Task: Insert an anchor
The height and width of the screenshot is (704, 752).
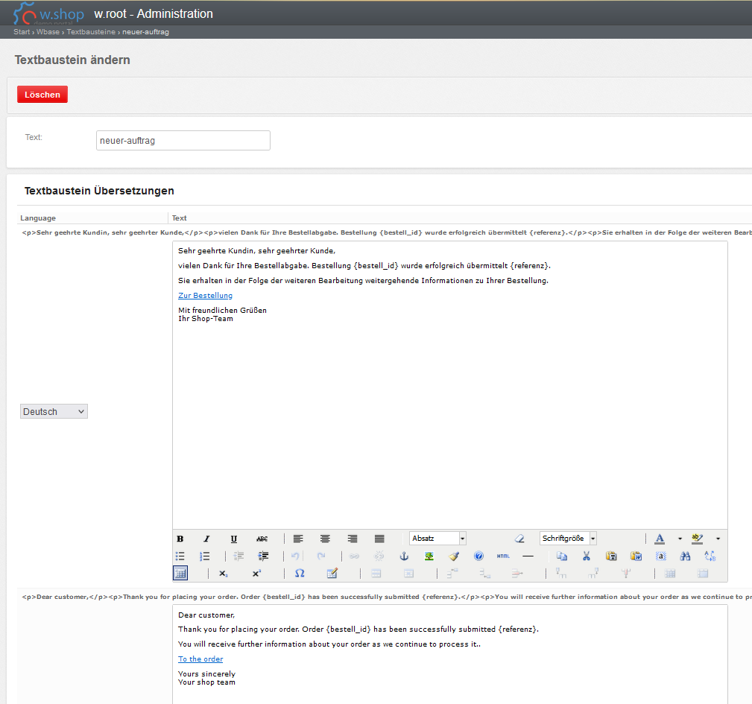Action: pyautogui.click(x=404, y=556)
